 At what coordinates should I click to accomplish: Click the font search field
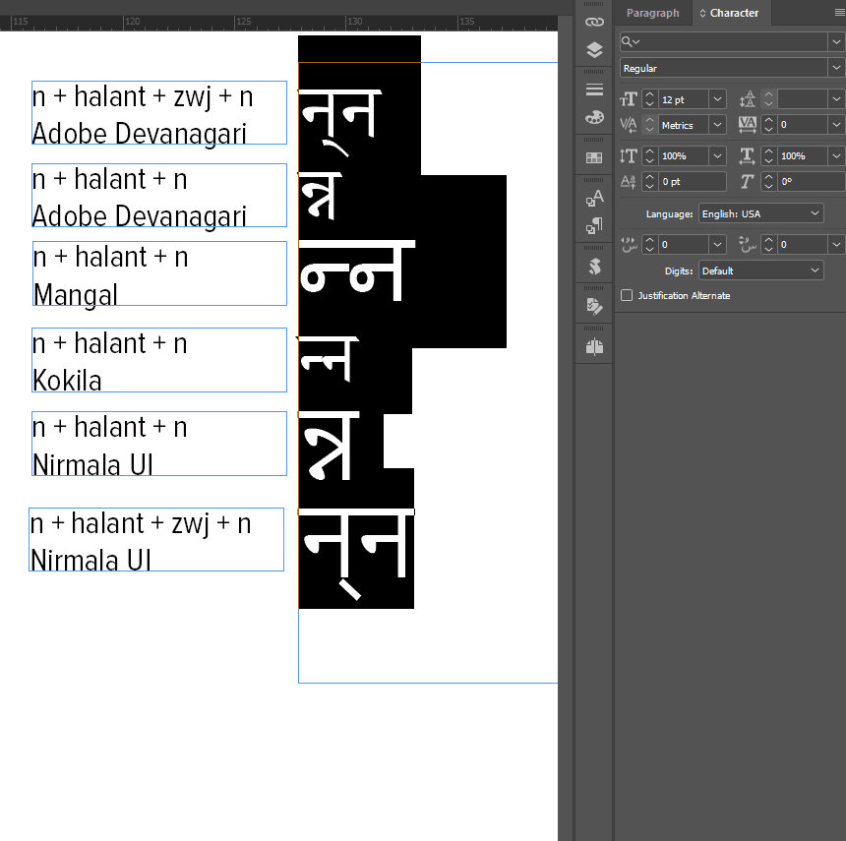[718, 41]
